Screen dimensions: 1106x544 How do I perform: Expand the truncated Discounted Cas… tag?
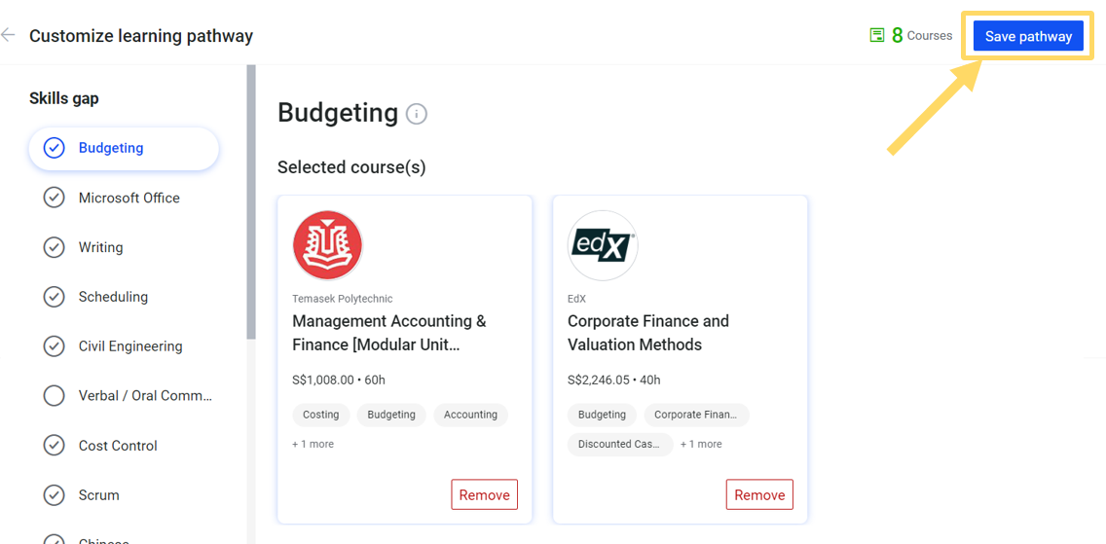(620, 444)
